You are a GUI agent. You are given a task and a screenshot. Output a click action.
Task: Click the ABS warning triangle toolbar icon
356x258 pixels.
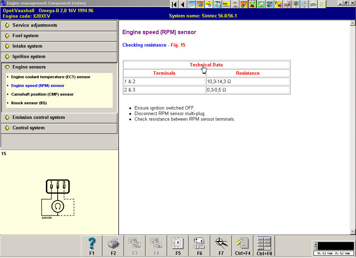(x=305, y=4)
